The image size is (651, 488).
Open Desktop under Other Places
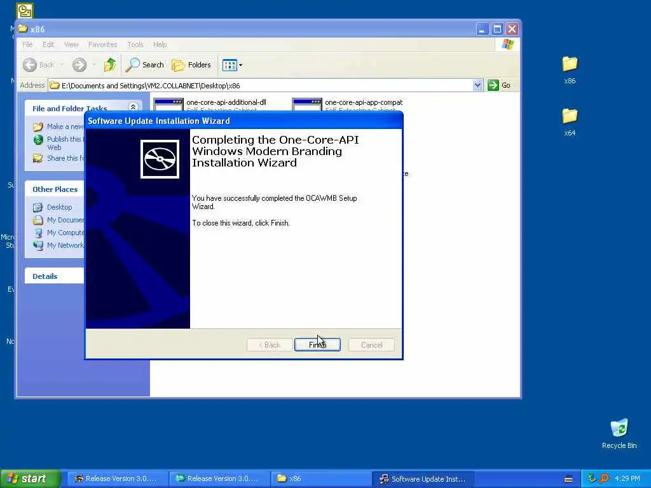point(59,207)
